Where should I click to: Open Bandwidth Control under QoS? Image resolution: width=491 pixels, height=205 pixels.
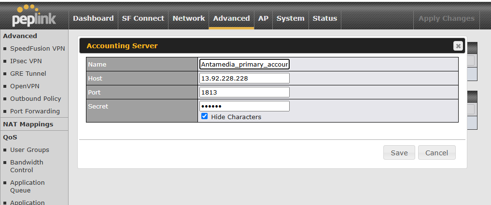27,166
